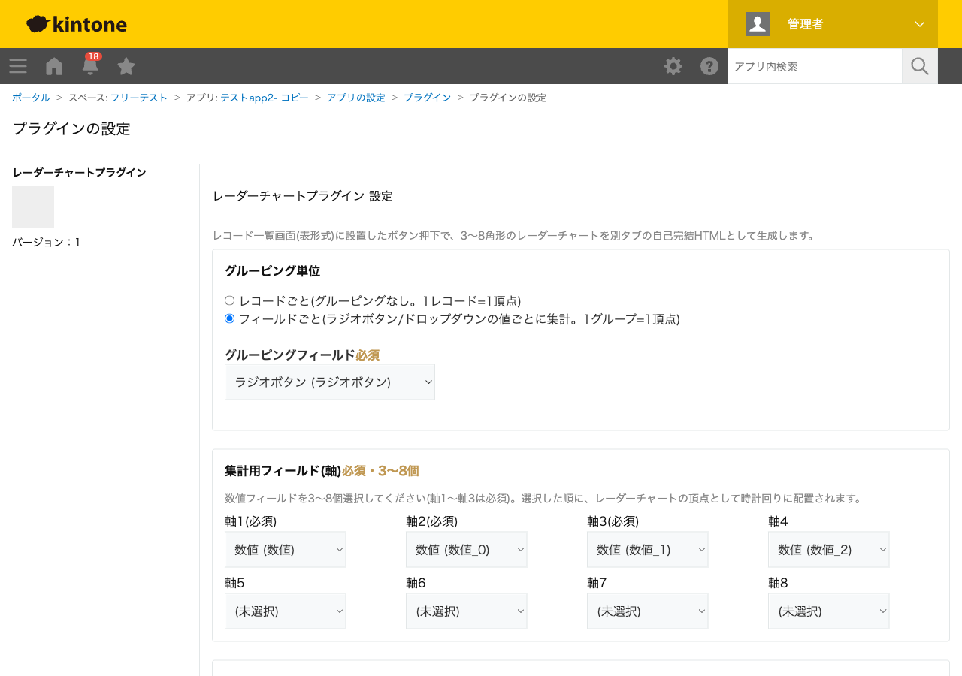Open プラグイン breadcrumb link

[428, 98]
